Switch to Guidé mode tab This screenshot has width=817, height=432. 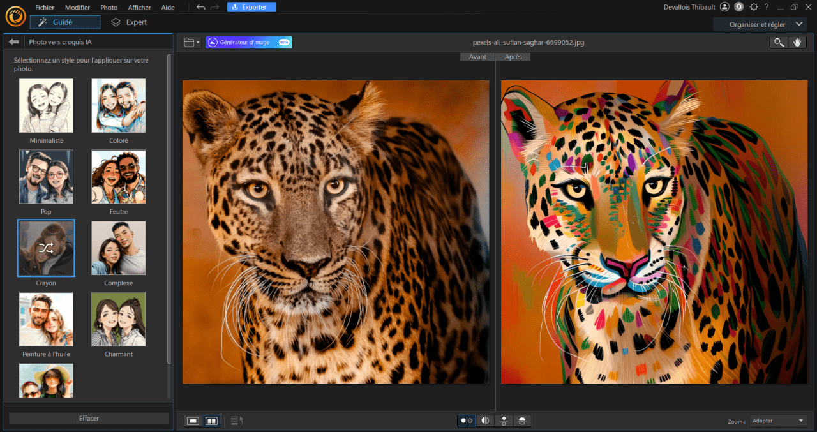(x=65, y=22)
